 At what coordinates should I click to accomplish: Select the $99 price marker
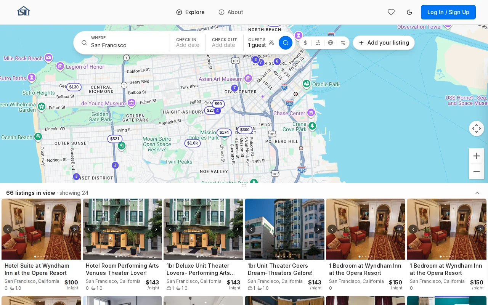[x=218, y=104]
